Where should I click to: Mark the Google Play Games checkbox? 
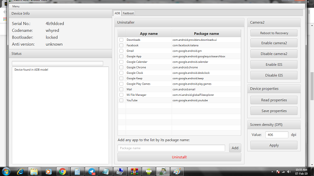[x=122, y=84]
